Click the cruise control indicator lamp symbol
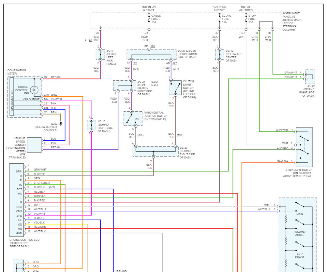Image resolution: width=327 pixels, height=272 pixels. (x=34, y=90)
